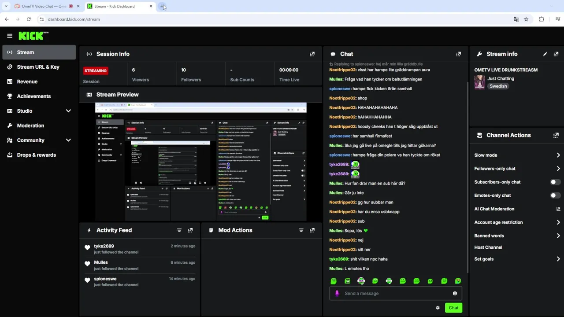Click the purple microphone icon in chat input
The height and width of the screenshot is (317, 564).
(x=337, y=294)
